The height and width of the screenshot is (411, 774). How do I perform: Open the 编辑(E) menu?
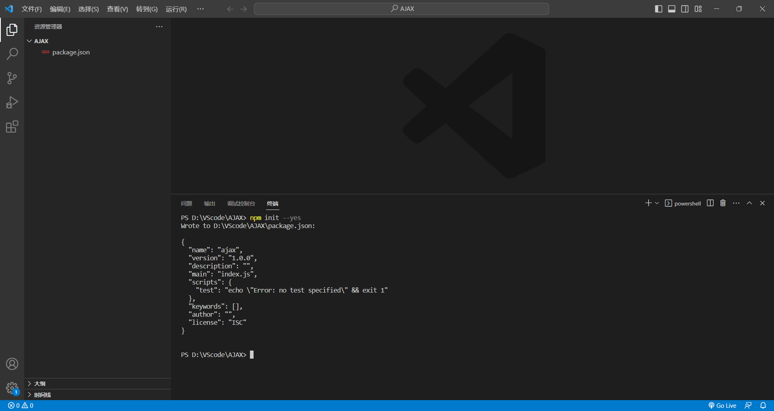(x=60, y=9)
